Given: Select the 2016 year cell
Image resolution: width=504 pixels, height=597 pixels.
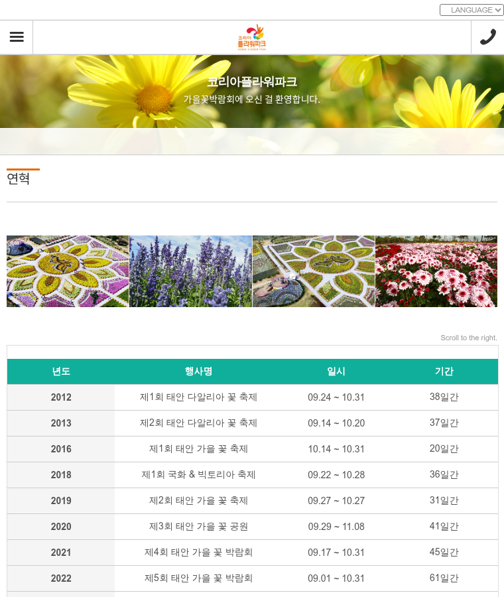Looking at the screenshot, I should pos(61,449).
